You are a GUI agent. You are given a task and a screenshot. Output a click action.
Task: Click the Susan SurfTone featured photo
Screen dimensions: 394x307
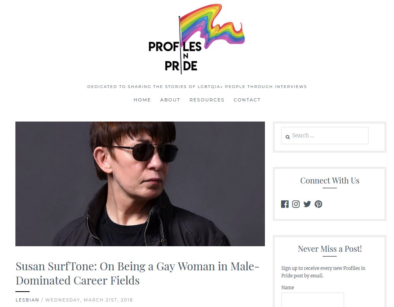(140, 184)
